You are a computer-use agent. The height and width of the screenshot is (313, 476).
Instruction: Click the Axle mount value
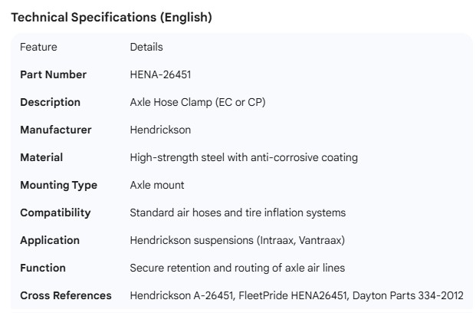(x=157, y=185)
